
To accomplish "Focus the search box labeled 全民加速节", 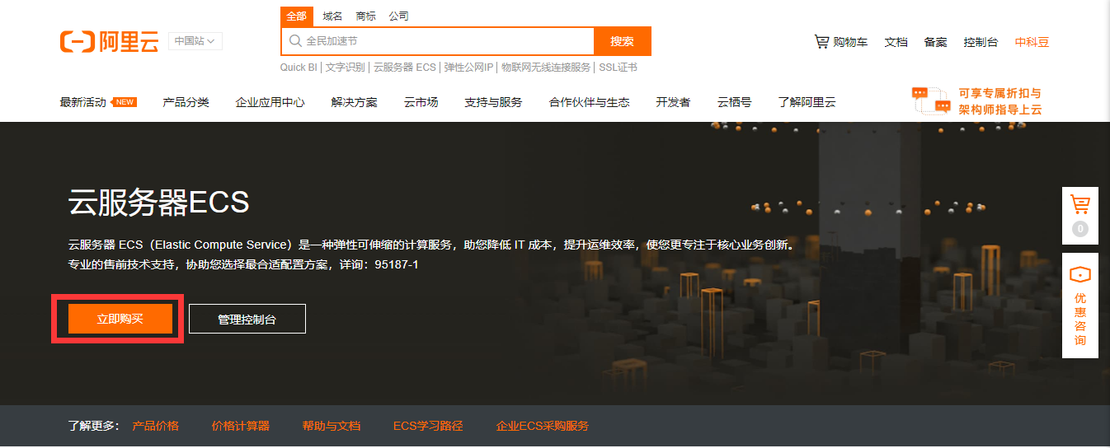I will coord(438,41).
